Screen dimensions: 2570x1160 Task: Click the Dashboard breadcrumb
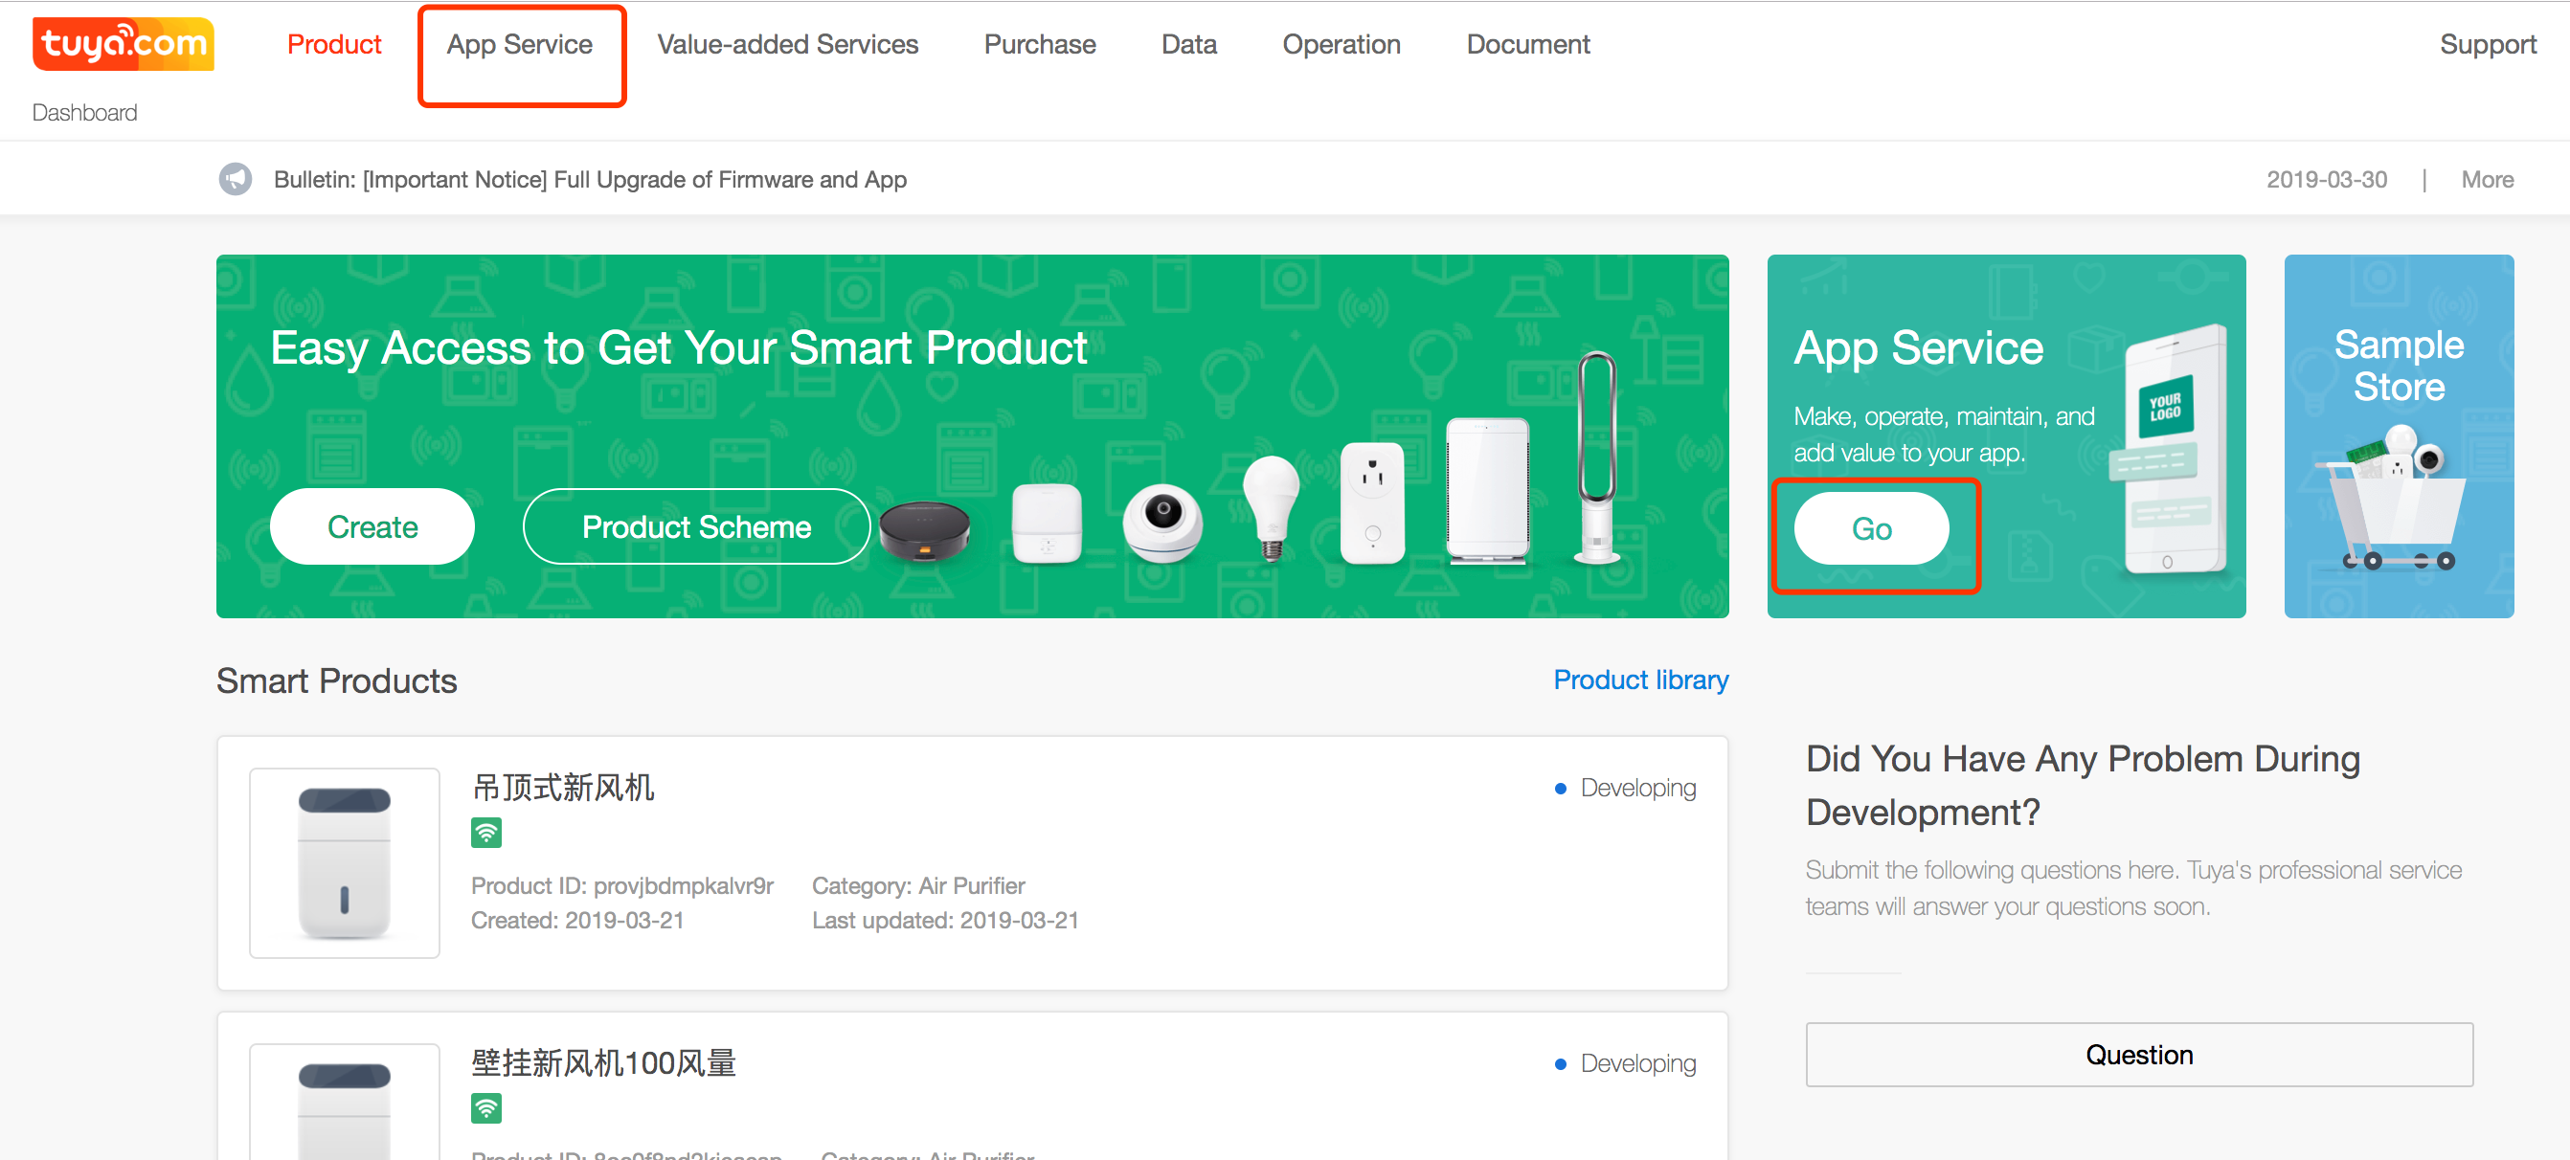pos(85,113)
